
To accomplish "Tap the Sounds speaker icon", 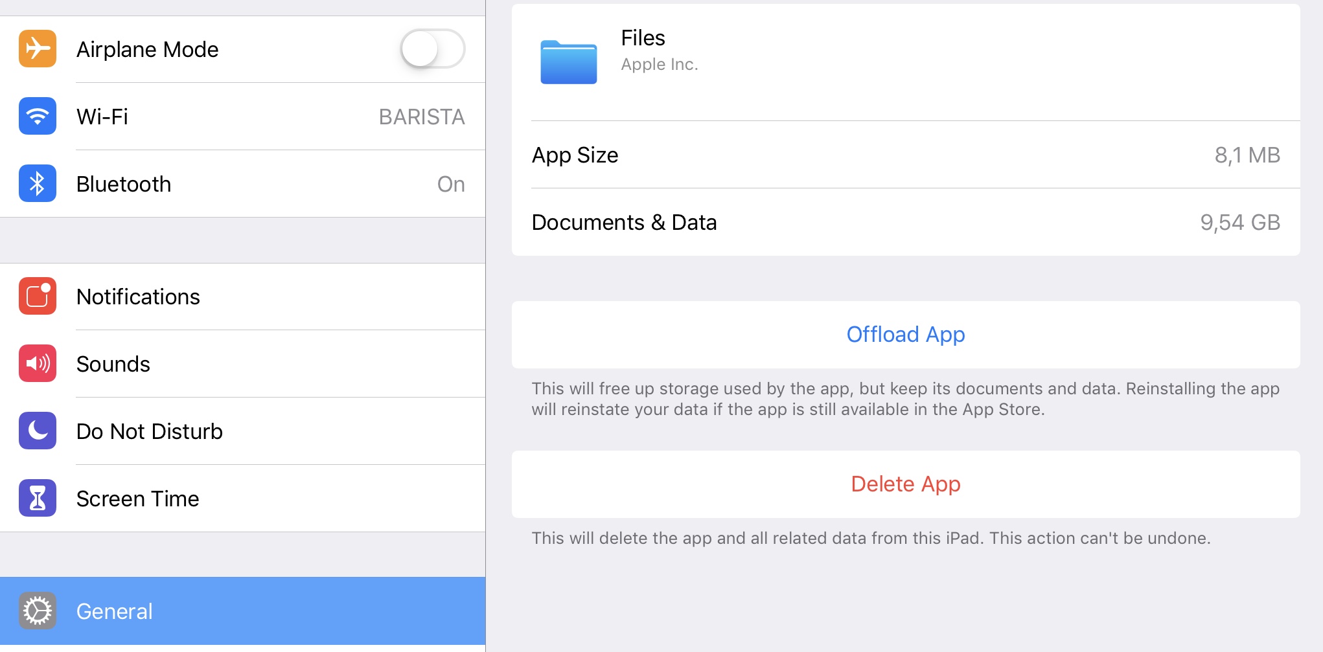I will click(38, 364).
